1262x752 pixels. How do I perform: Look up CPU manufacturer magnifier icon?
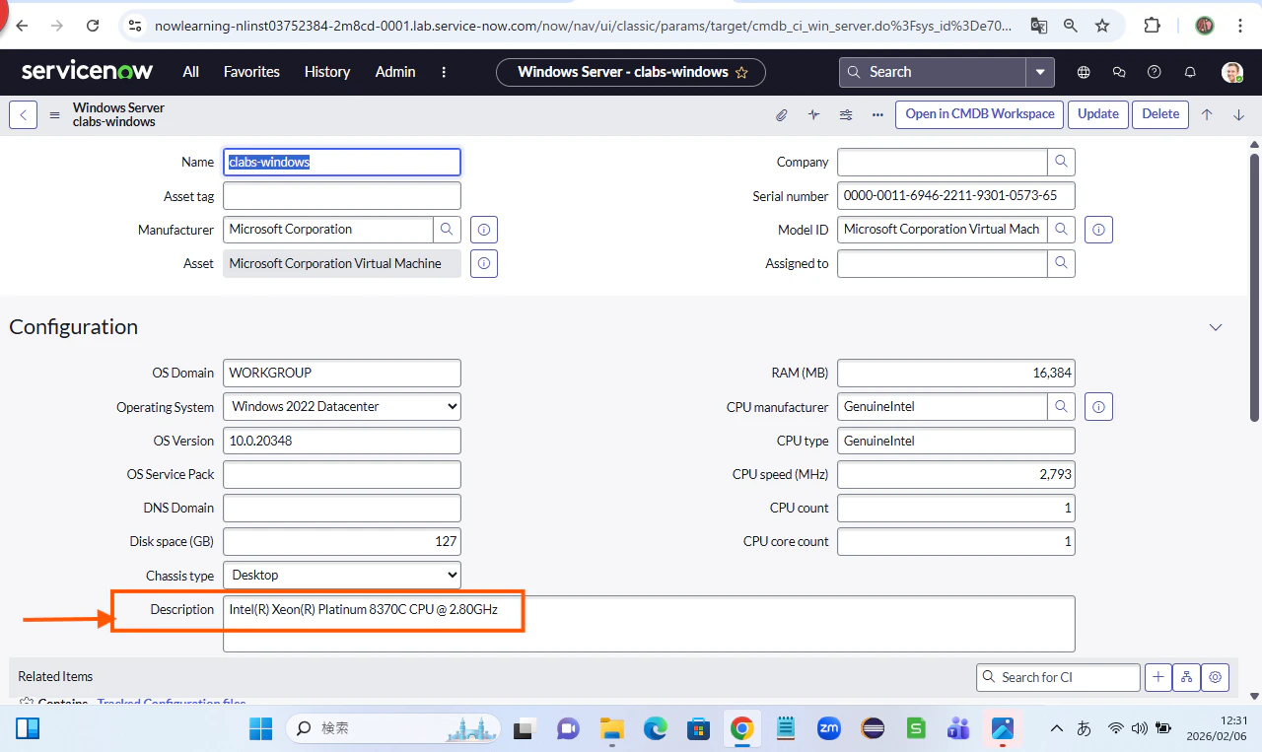point(1061,406)
